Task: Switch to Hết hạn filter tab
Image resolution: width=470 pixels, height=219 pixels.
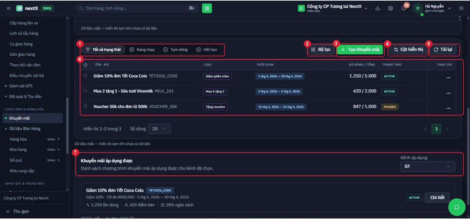Action: [206, 50]
